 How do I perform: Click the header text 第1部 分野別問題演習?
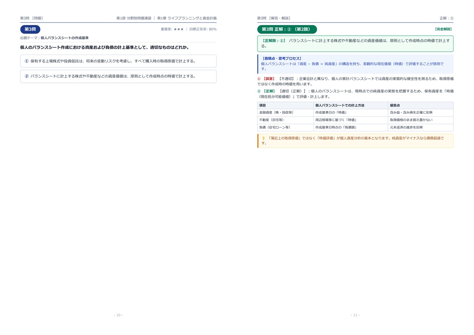[134, 18]
